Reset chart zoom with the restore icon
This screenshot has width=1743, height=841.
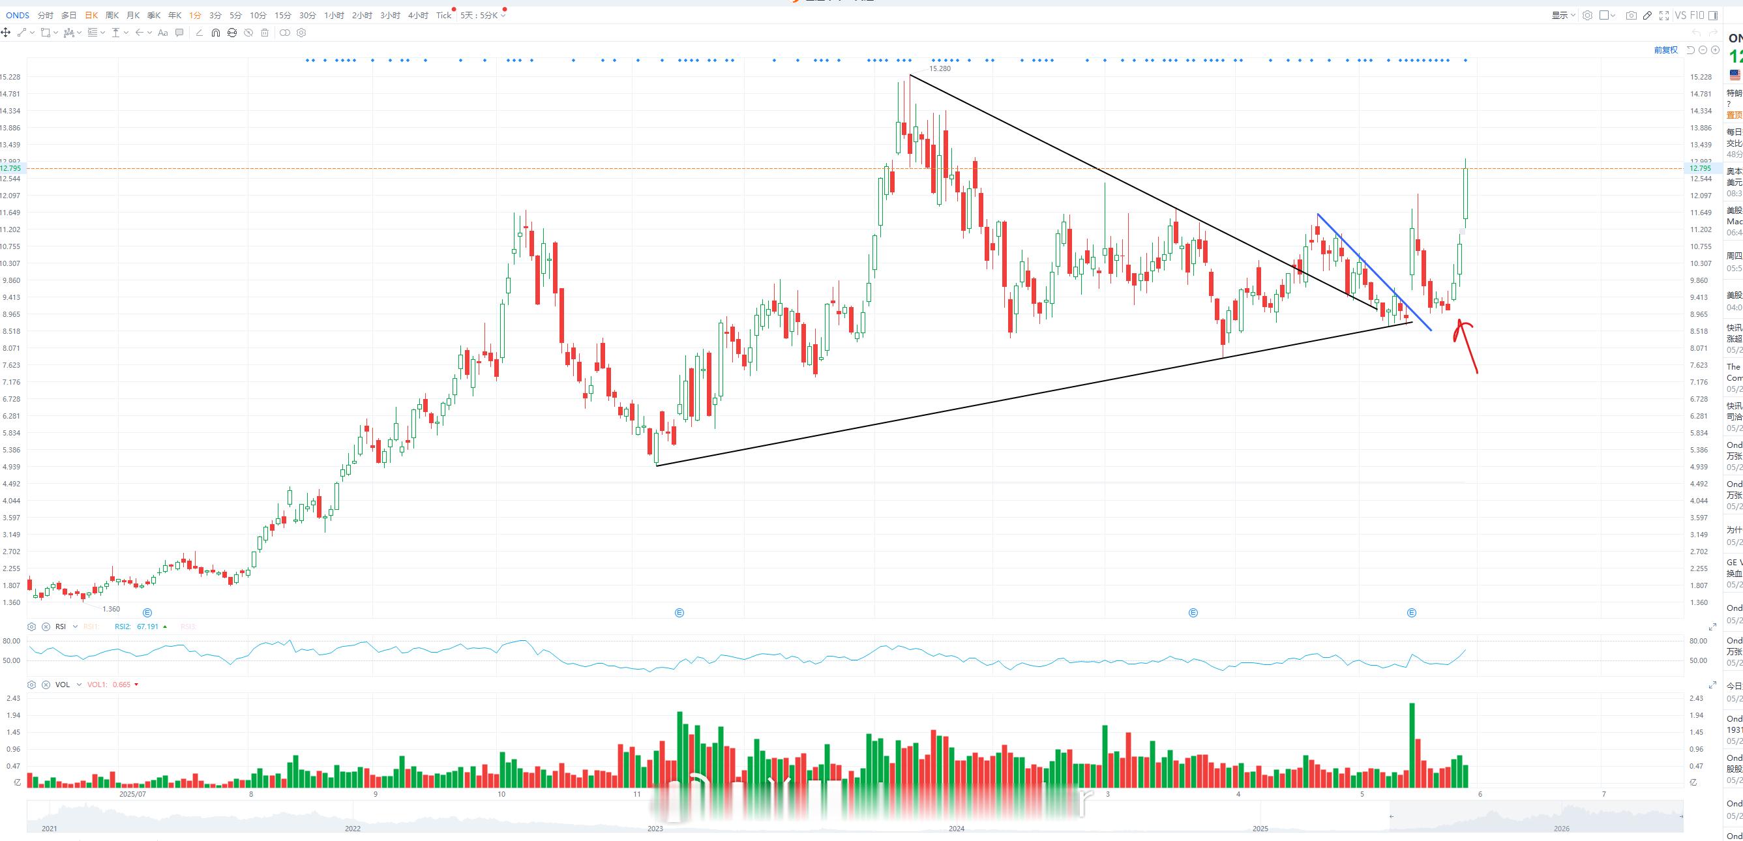pos(1690,50)
